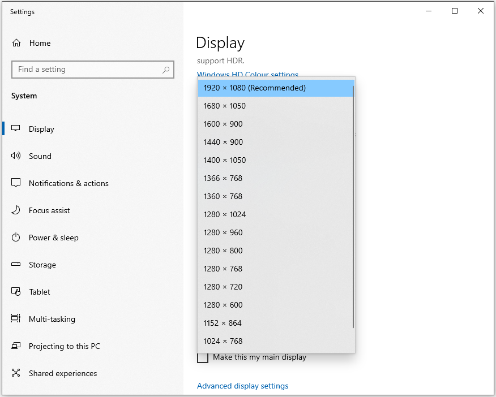The height and width of the screenshot is (397, 496).
Task: Choose 1400 × 1050 in the dropdown
Action: pos(276,160)
